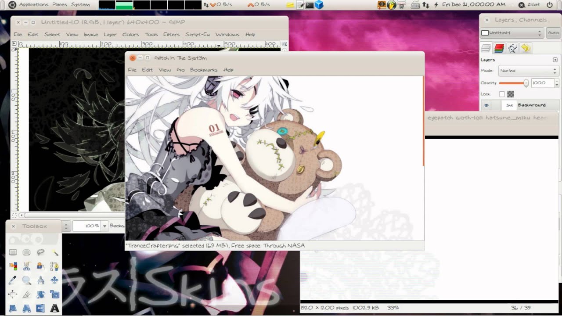Screen dimensions: 562x316
Task: Select the Ellipse Select tool
Action: 27,252
